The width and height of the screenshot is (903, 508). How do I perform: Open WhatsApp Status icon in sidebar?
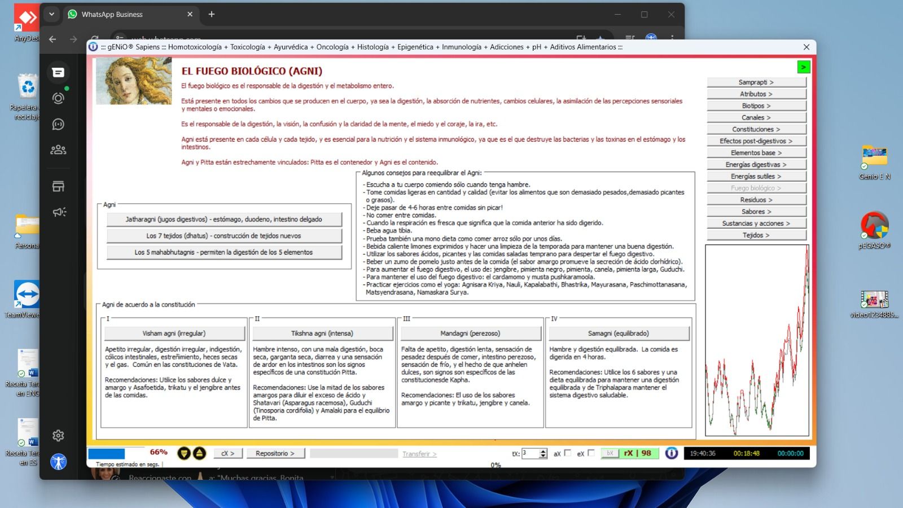point(58,98)
